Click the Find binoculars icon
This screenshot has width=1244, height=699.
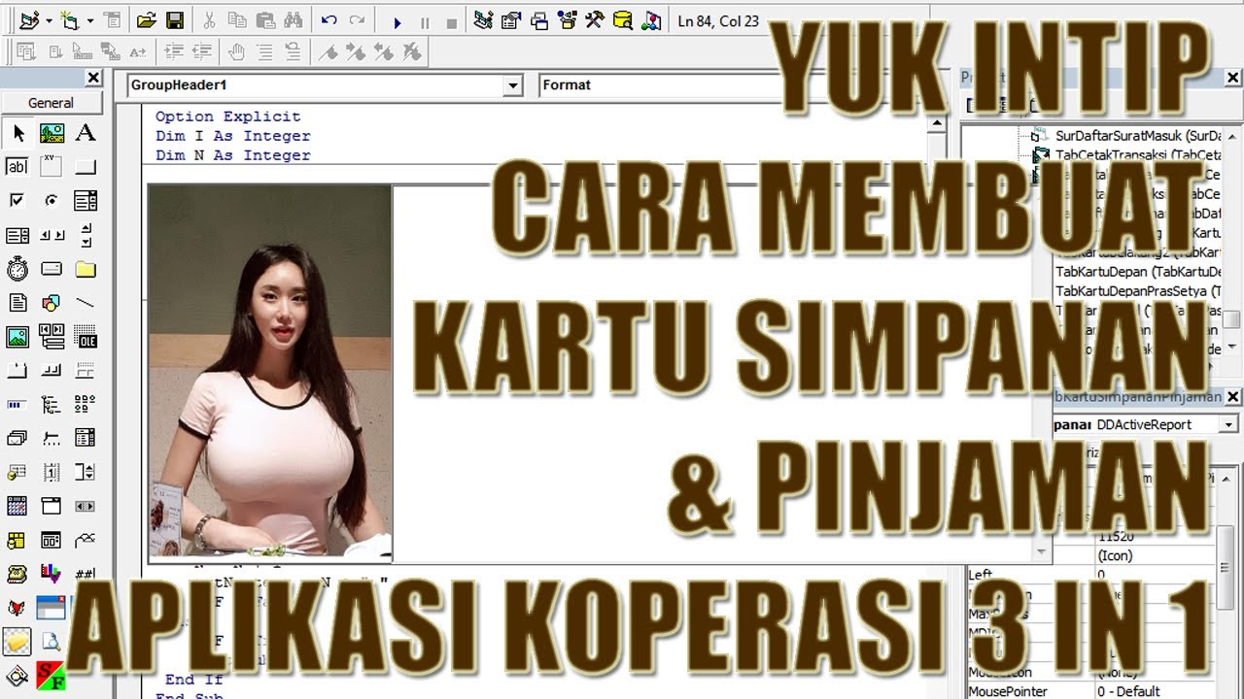click(x=293, y=20)
